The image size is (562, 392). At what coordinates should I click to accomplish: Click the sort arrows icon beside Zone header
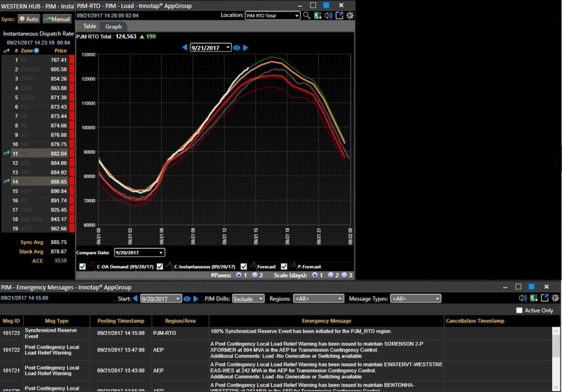click(x=7, y=51)
